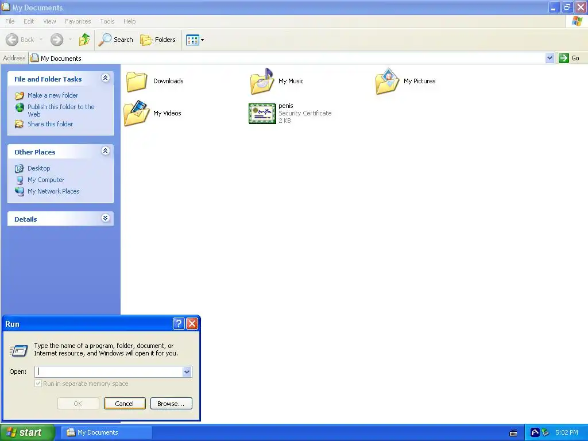588x441 pixels.
Task: Click the Forward arrow icon
Action: click(57, 40)
